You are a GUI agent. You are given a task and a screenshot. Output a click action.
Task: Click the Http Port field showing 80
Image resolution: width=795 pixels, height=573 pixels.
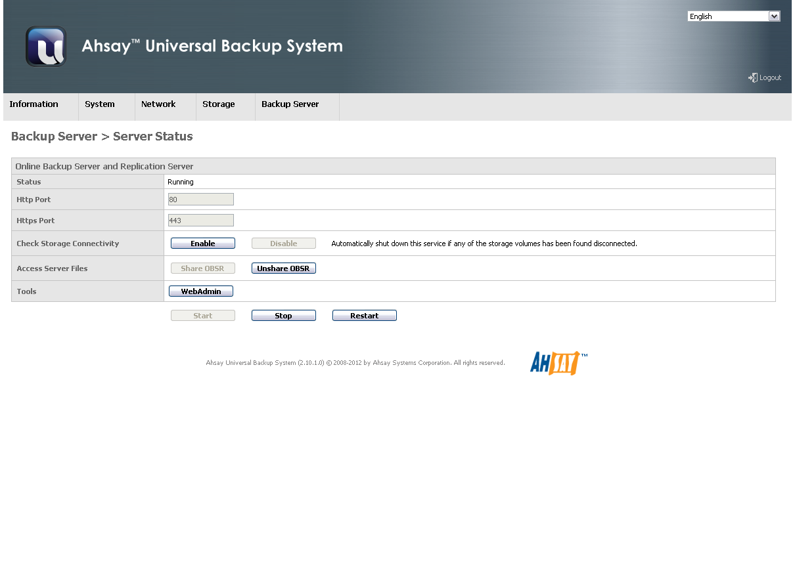click(x=201, y=200)
